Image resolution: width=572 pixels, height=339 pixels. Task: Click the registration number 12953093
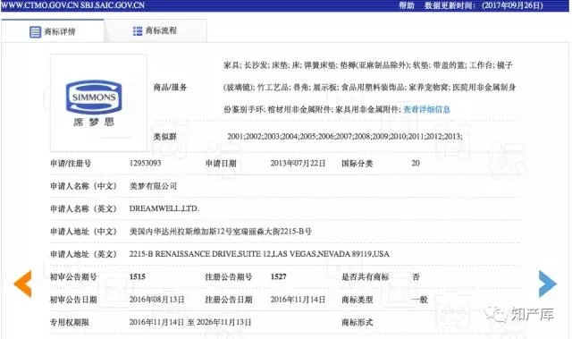[x=145, y=163]
